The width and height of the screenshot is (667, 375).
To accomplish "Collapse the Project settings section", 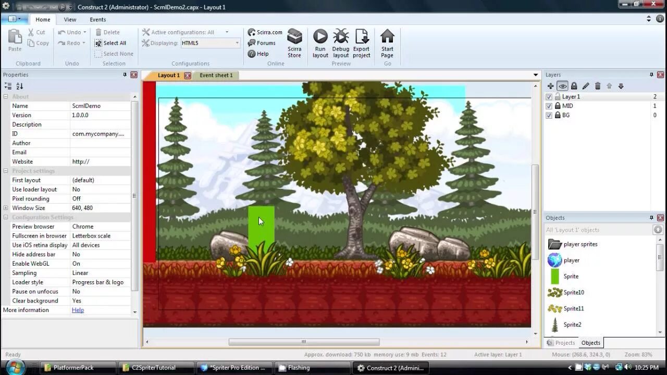I will [6, 171].
